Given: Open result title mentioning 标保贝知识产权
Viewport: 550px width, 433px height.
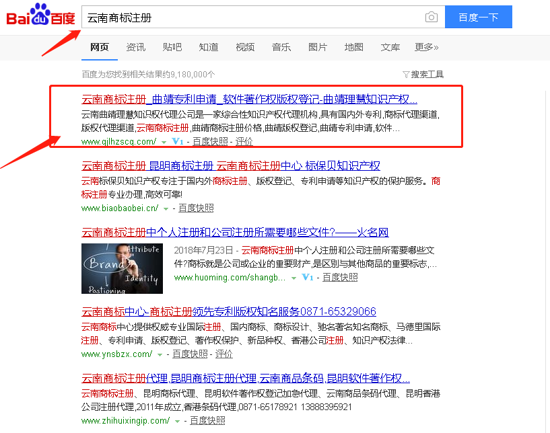Looking at the screenshot, I should (231, 165).
